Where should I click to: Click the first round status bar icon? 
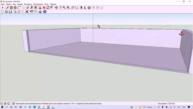[x=2, y=104]
